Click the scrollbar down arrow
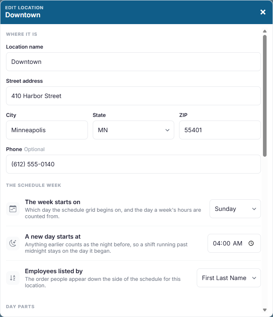Screen dimensions: 273x317 tap(265, 310)
